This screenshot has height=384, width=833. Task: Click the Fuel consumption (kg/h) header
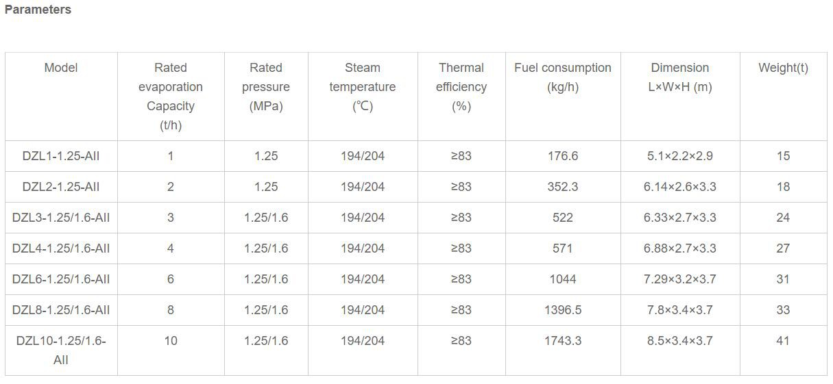[563, 77]
